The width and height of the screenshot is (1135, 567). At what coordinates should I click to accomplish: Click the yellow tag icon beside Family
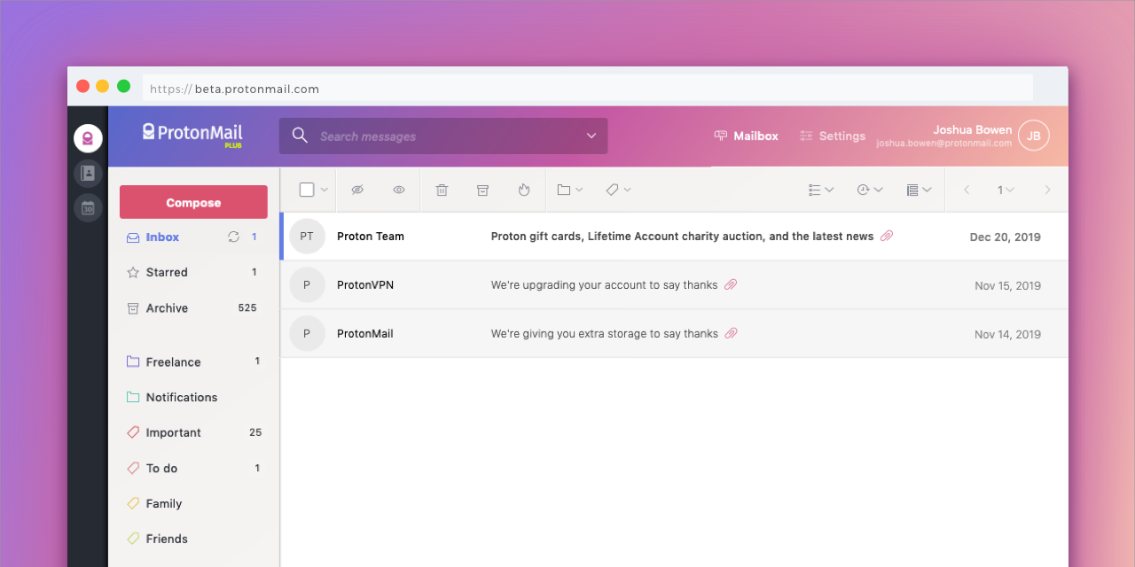point(133,503)
